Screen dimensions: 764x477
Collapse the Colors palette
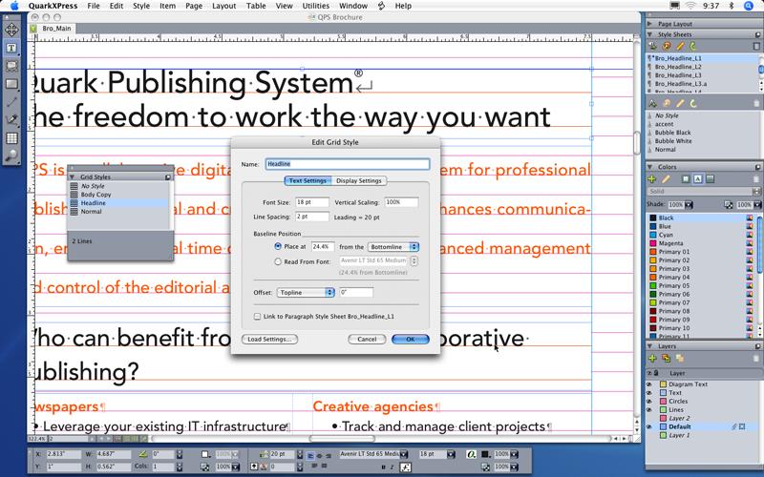pyautogui.click(x=649, y=166)
